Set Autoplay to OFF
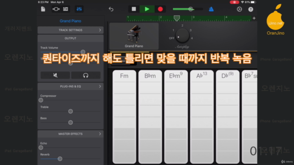Image resolution: width=294 pixels, height=165 pixels. [171, 38]
